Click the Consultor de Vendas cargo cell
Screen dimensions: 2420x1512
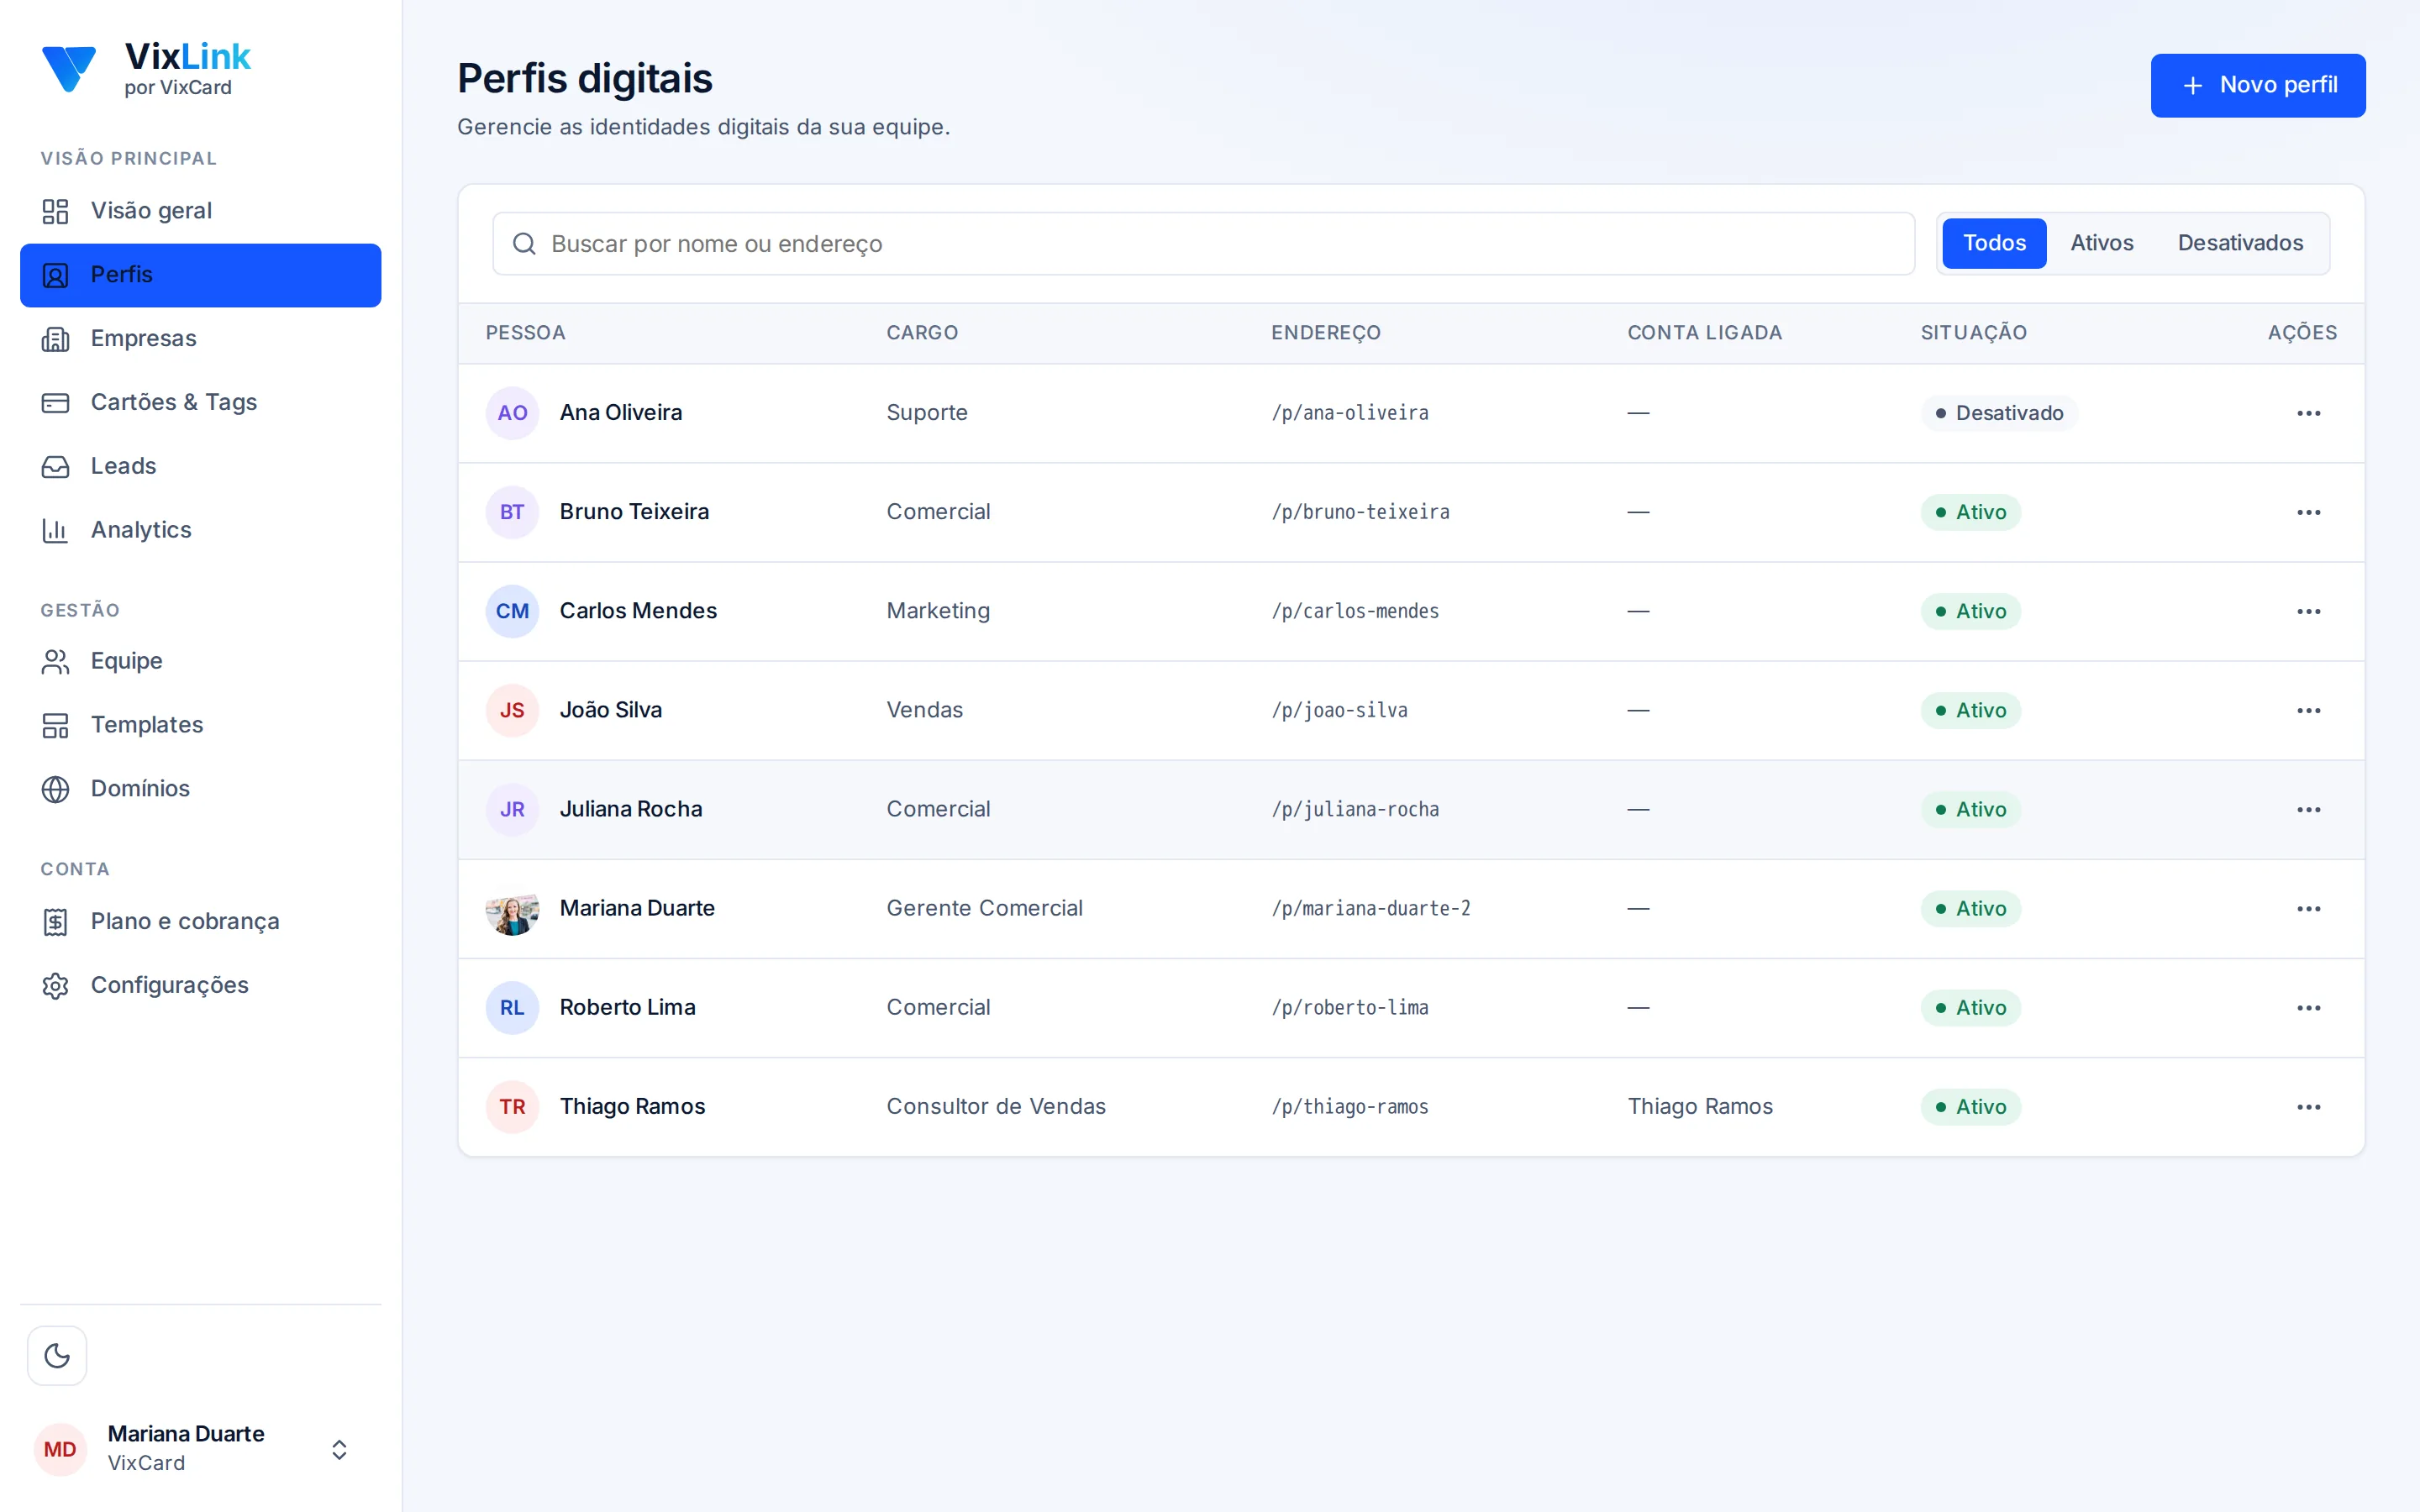click(x=995, y=1106)
